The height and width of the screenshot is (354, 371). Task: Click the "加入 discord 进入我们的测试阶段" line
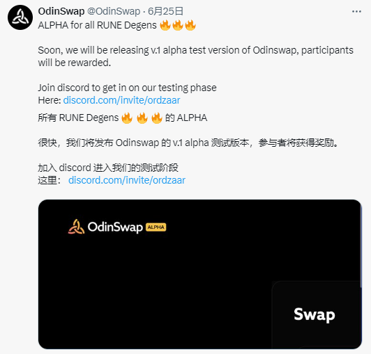click(x=108, y=168)
